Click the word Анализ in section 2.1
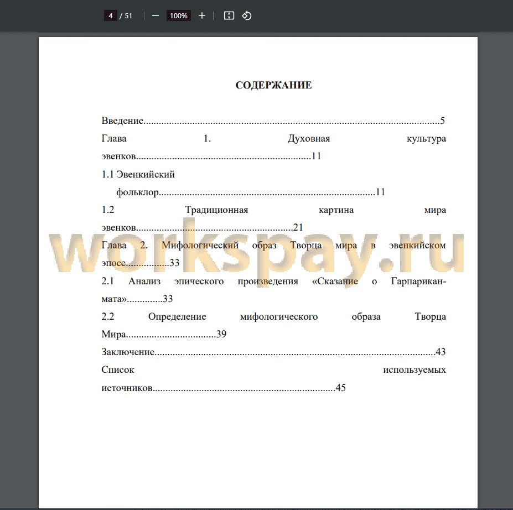This screenshot has height=510, width=513. (x=144, y=281)
